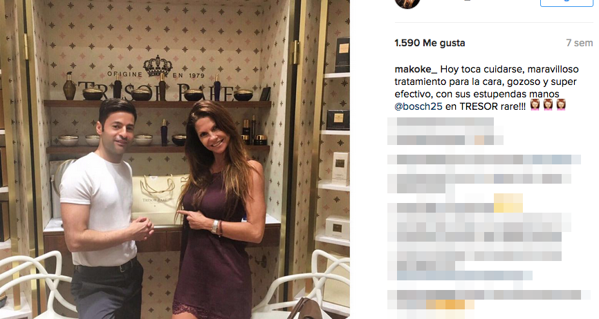
Task: Open the @bosch25 mention link
Action: click(x=418, y=106)
